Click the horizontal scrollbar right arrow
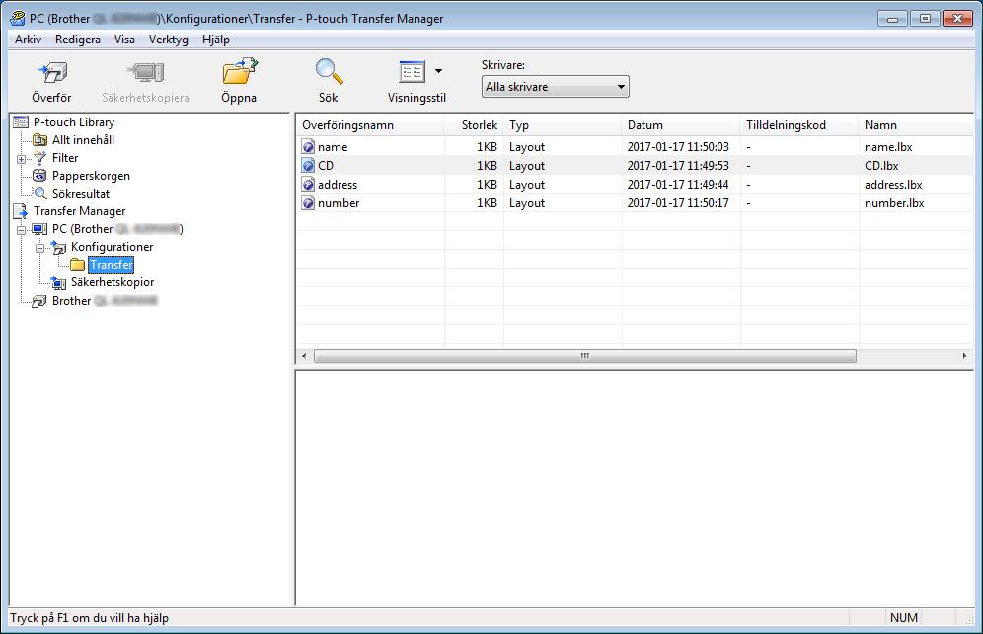983x634 pixels. pyautogui.click(x=964, y=357)
